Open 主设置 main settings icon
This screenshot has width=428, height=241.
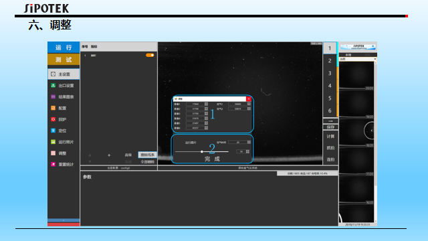click(53, 74)
